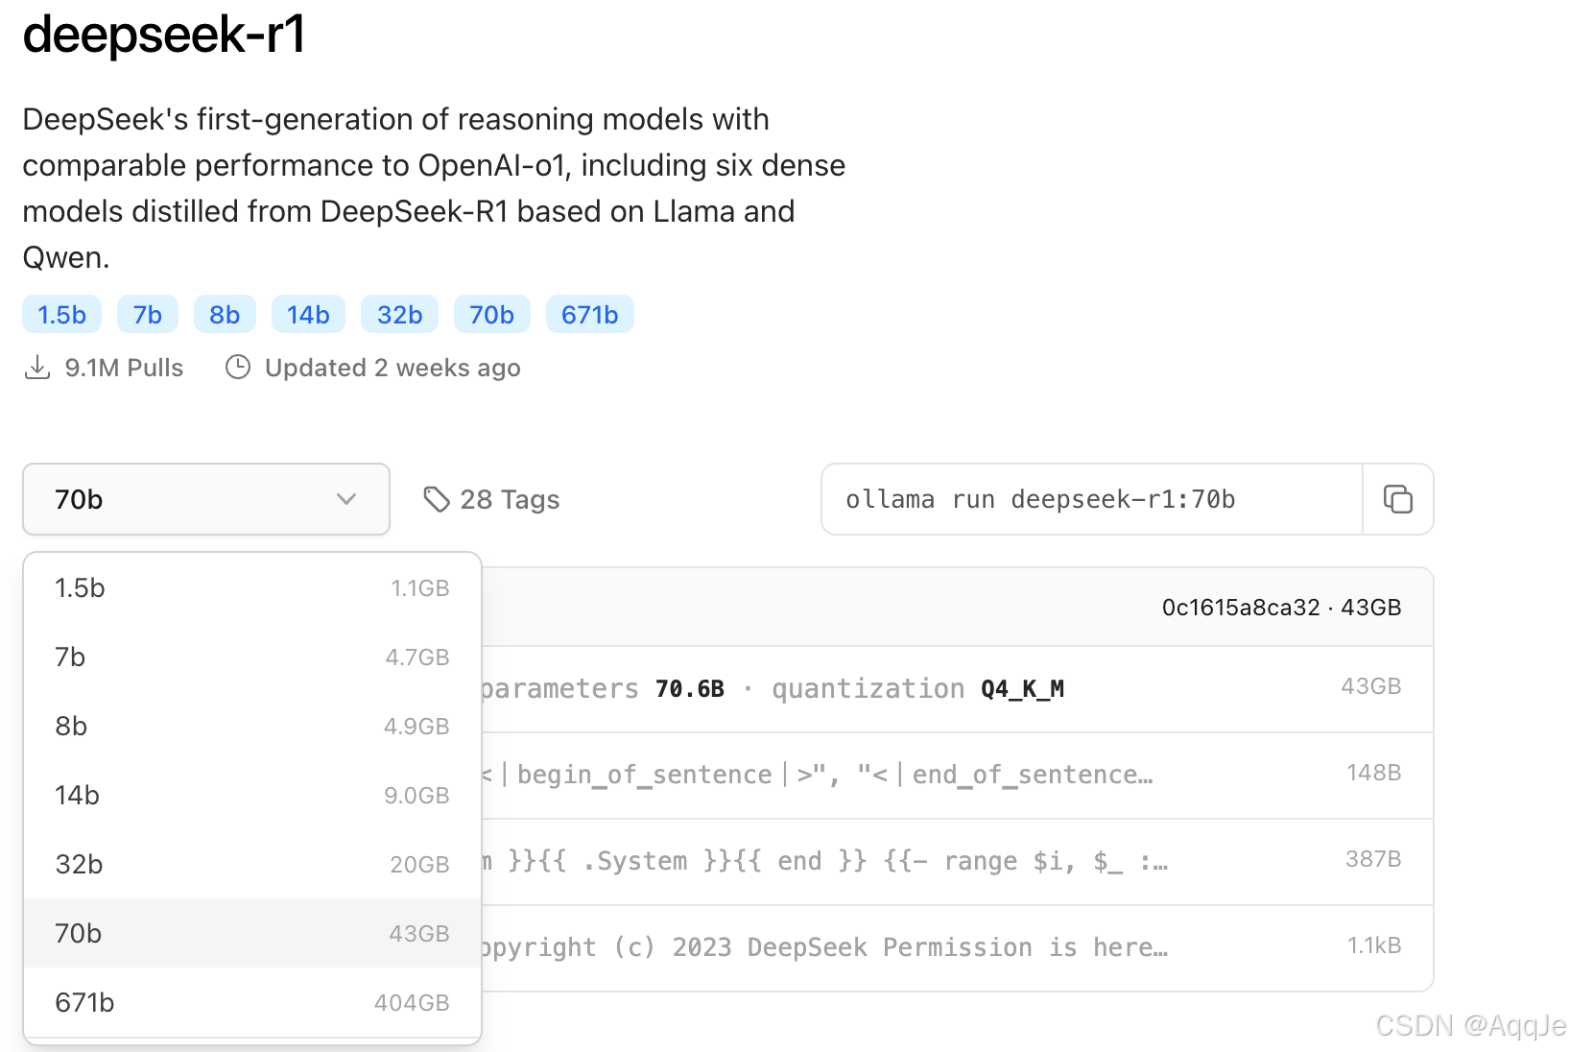Screen dimensions: 1570x1052
Task: Click the blue 1.5b tag badge
Action: [62, 315]
